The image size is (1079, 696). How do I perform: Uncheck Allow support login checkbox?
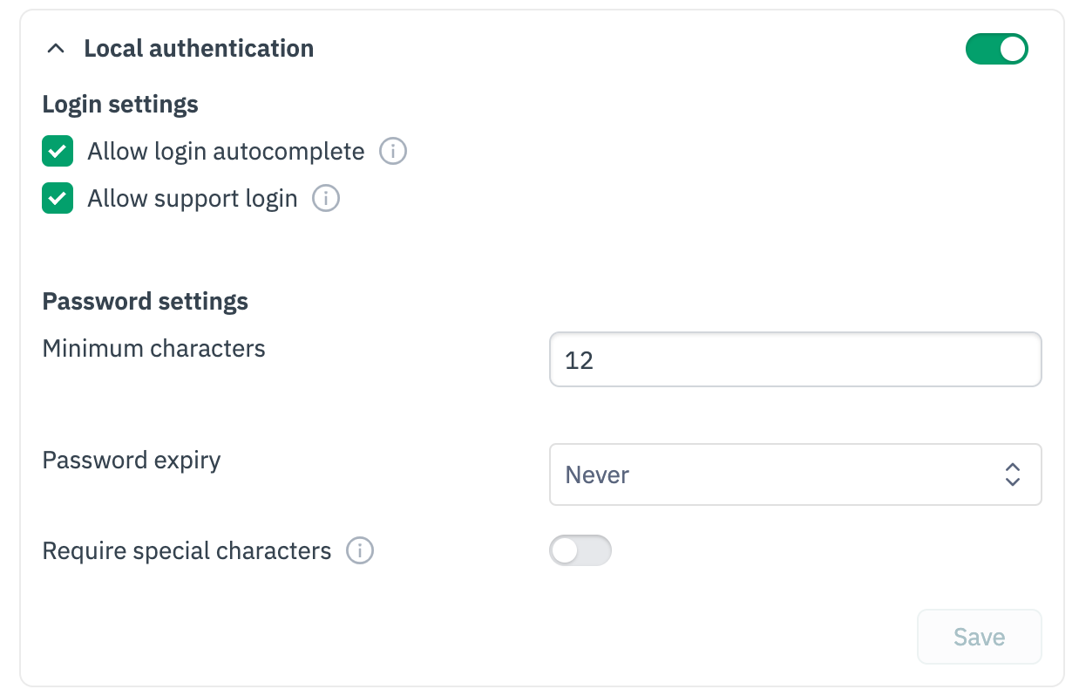click(58, 199)
